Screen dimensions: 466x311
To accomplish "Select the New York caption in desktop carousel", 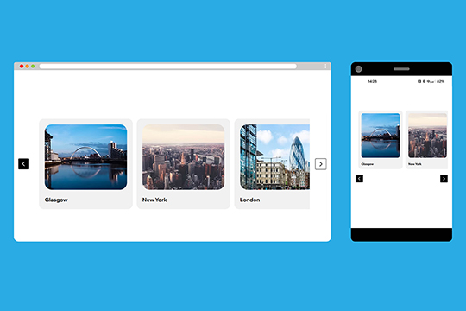I will coord(154,200).
